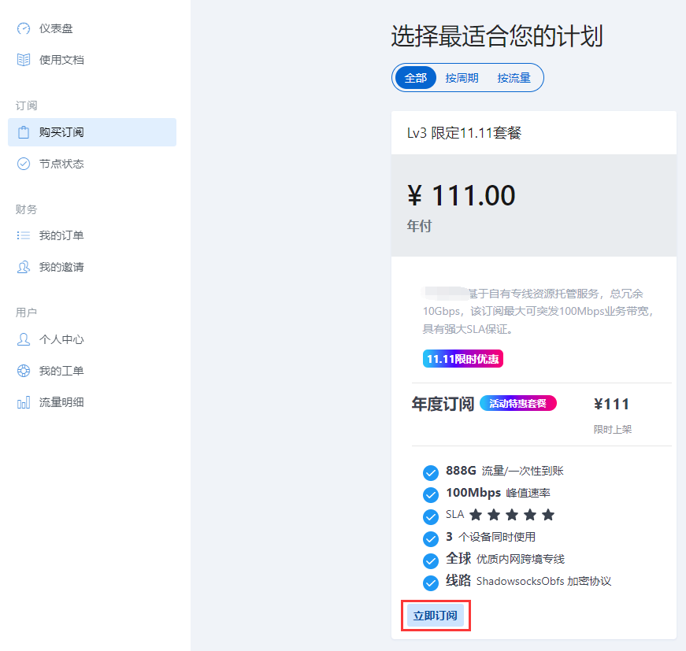686x651 pixels.
Task: Click the checkmark next to 100Mbps 峰值速率
Action: pyautogui.click(x=431, y=494)
